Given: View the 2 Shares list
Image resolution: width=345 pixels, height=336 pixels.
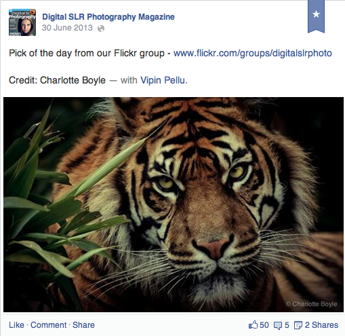Looking at the screenshot, I should coord(321,325).
